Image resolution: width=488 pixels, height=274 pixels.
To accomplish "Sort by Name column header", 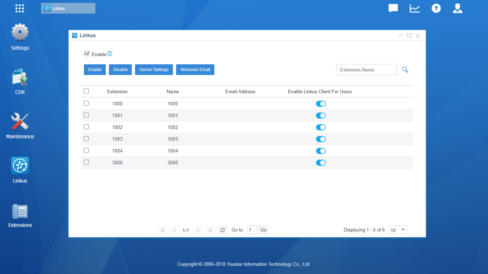I will (x=173, y=91).
